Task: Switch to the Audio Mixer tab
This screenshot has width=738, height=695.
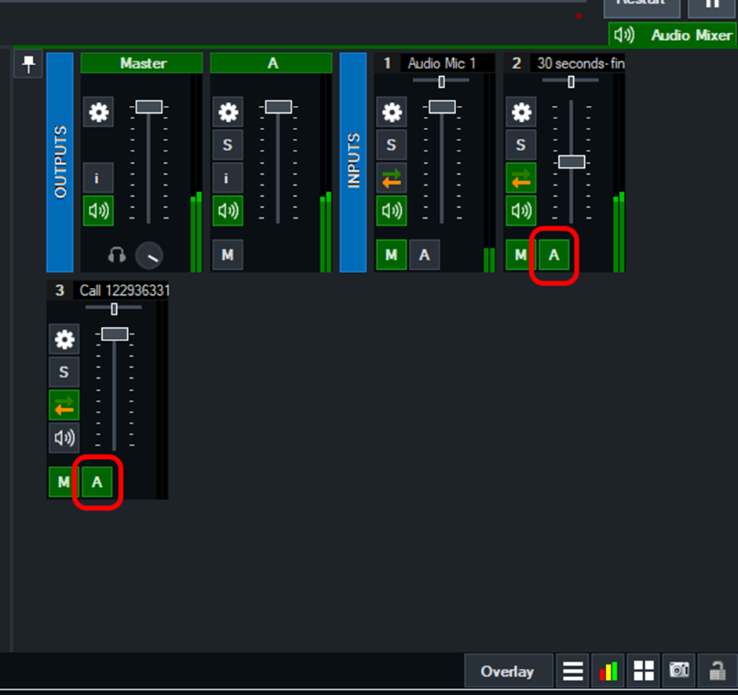Action: tap(672, 35)
